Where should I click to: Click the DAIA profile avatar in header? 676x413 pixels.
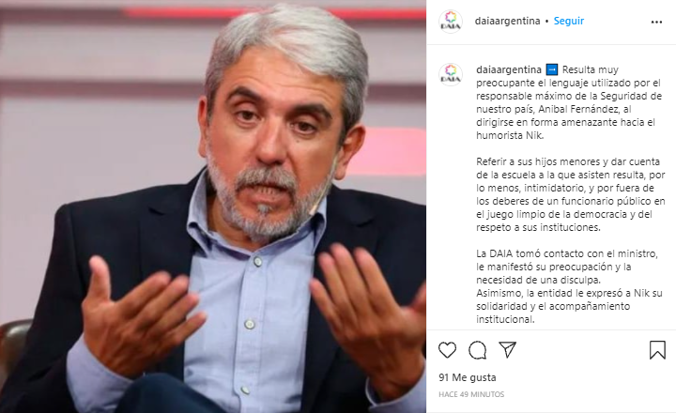click(x=451, y=22)
